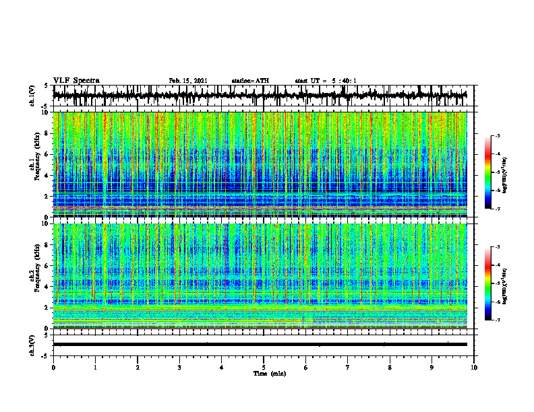Click the ch.1 spectrogram color scale bar
534x412 pixels.
[488, 172]
